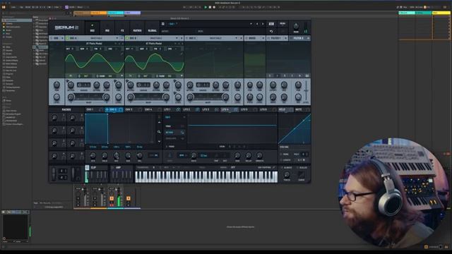Open the preset name dropdown arrow
The image size is (452, 254).
pyautogui.click(x=251, y=24)
